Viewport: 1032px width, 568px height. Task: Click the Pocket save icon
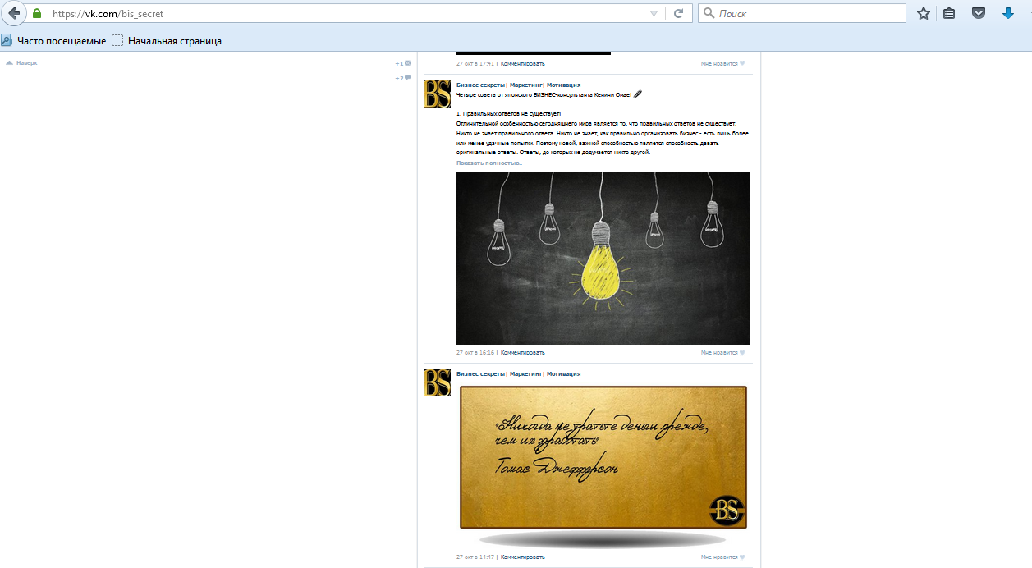pos(978,13)
